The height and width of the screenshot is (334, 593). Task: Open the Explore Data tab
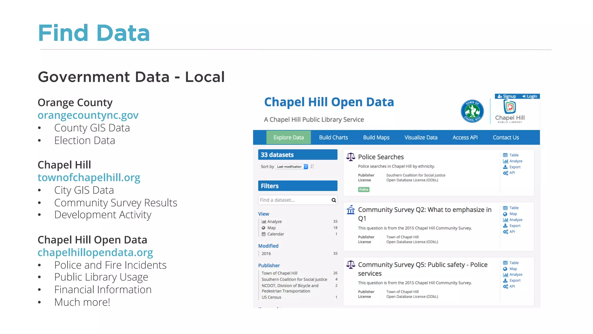[288, 137]
